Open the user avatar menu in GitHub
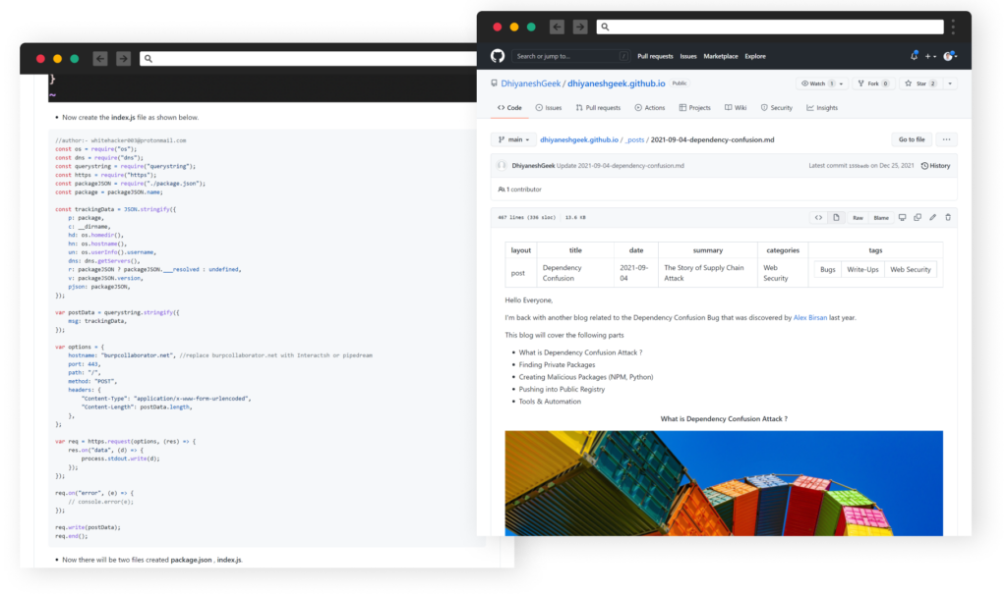This screenshot has height=596, width=1007. [x=949, y=56]
